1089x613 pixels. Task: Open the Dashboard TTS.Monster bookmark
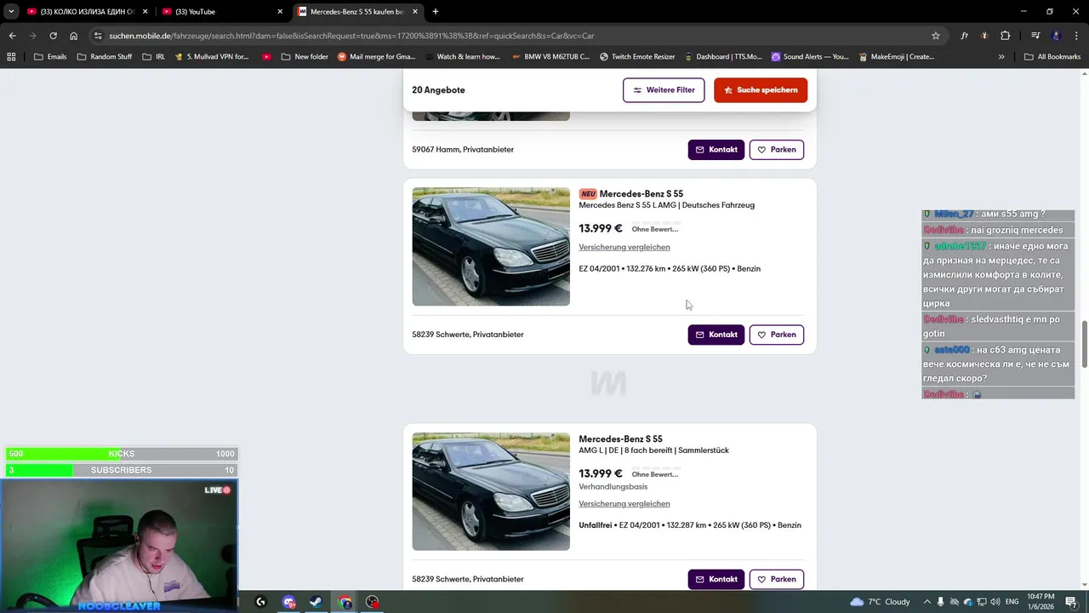723,57
